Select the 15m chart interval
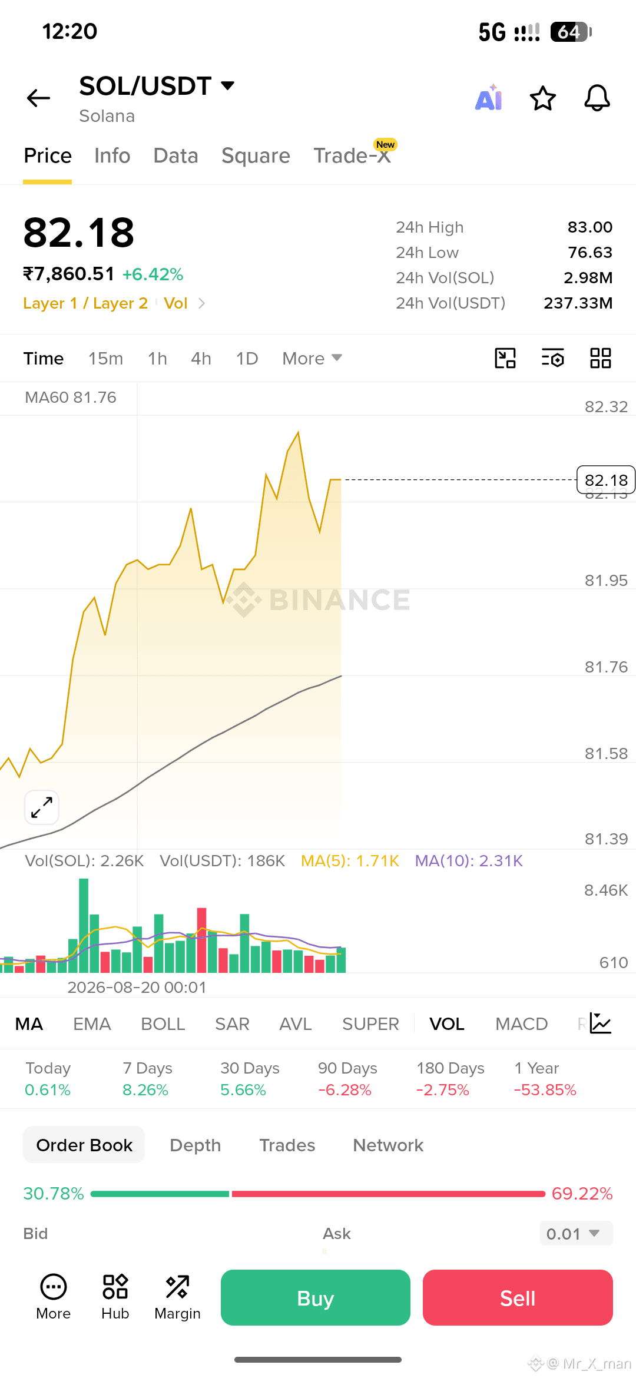This screenshot has width=636, height=1378. (x=105, y=359)
